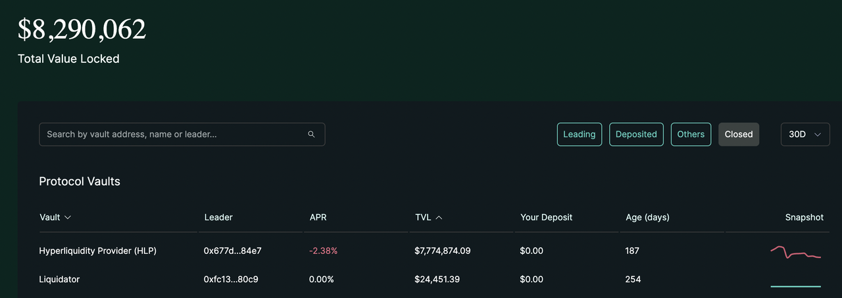This screenshot has height=298, width=842.
Task: Click the search magnifier icon
Action: [311, 135]
